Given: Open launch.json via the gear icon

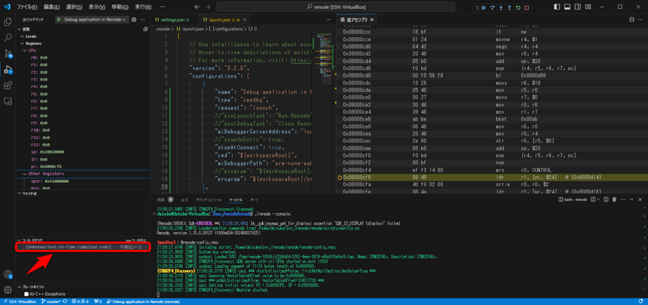Looking at the screenshot, I should click(x=134, y=19).
